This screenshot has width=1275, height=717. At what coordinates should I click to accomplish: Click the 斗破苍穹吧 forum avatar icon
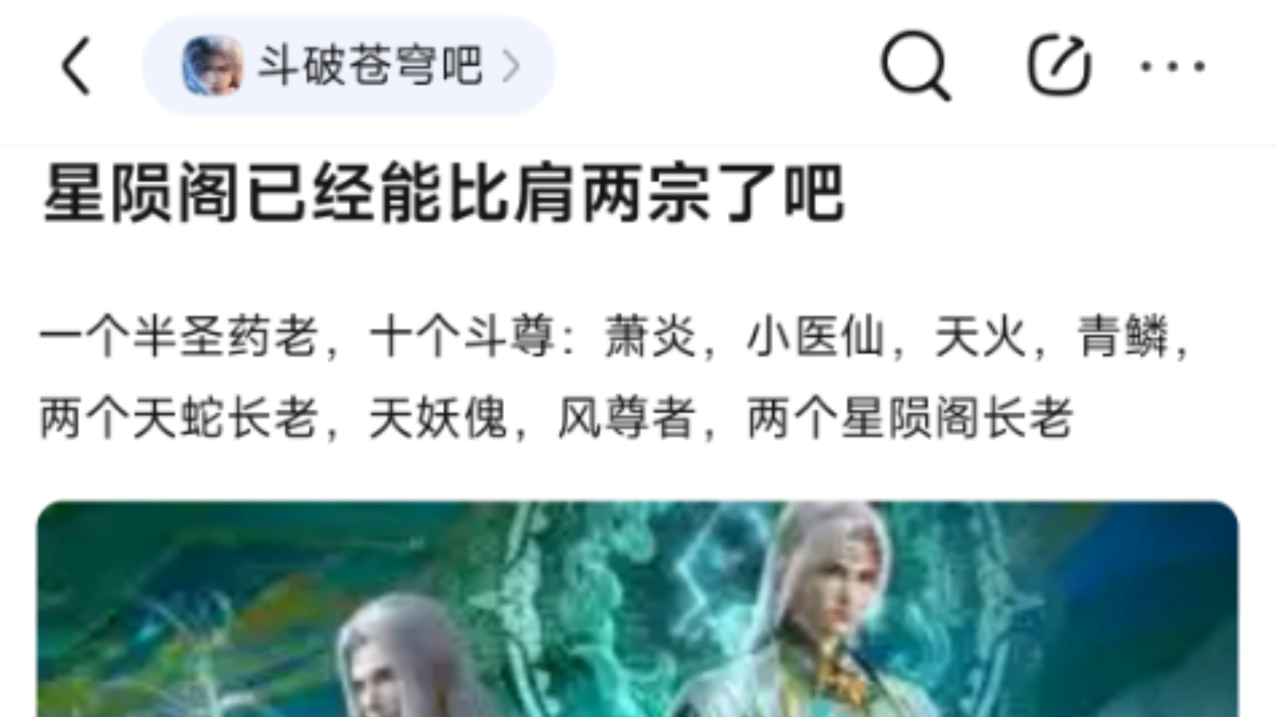tap(212, 66)
